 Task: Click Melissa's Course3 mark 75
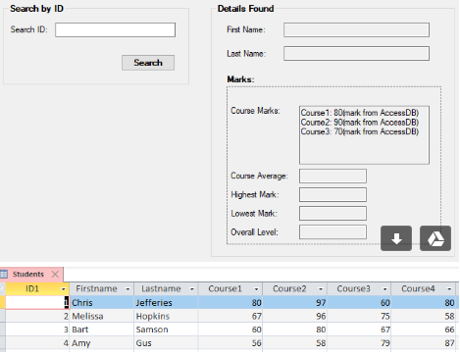(x=359, y=316)
